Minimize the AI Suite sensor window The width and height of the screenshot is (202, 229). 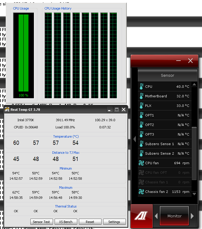(x=178, y=61)
